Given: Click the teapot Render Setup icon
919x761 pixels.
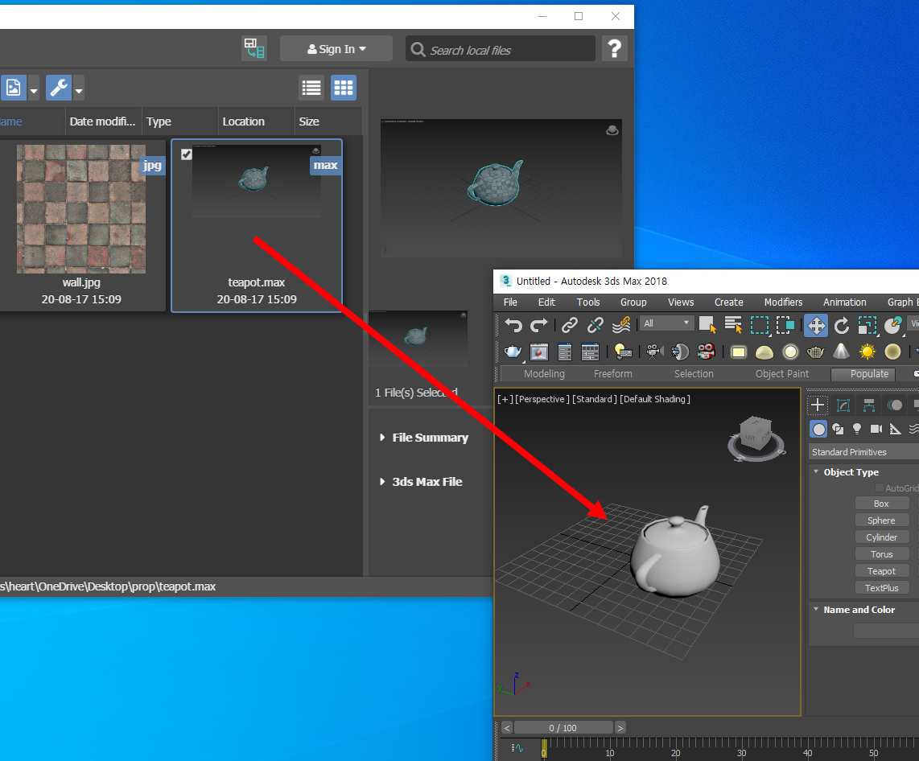Looking at the screenshot, I should click(513, 352).
